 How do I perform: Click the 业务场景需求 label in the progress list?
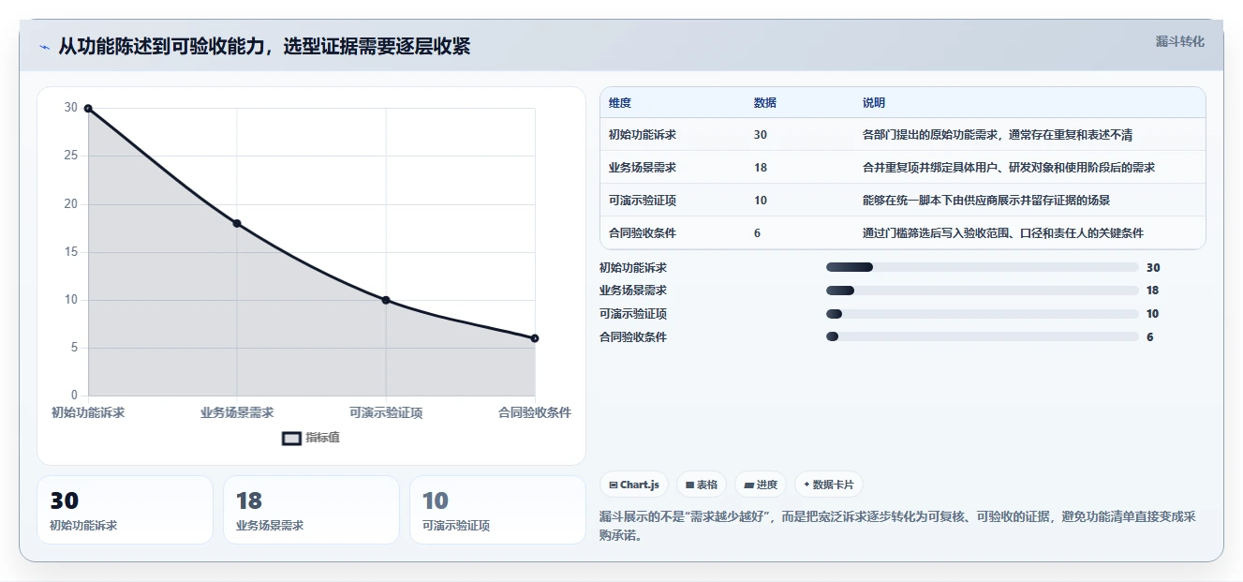(633, 291)
